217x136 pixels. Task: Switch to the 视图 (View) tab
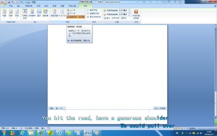click(63, 6)
